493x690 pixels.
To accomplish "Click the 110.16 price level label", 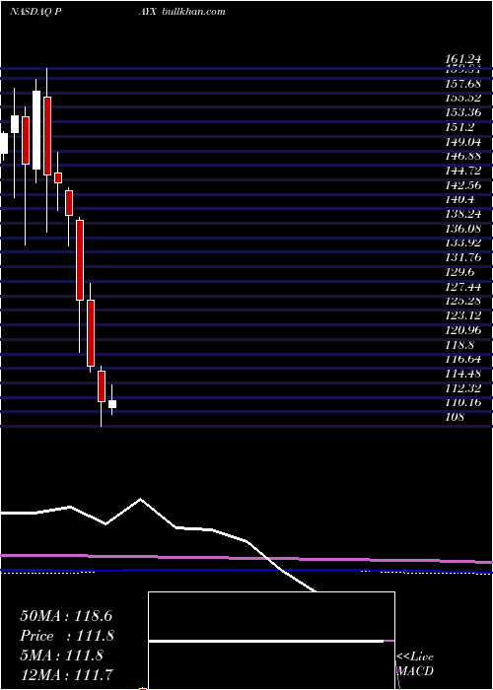I will tap(462, 402).
